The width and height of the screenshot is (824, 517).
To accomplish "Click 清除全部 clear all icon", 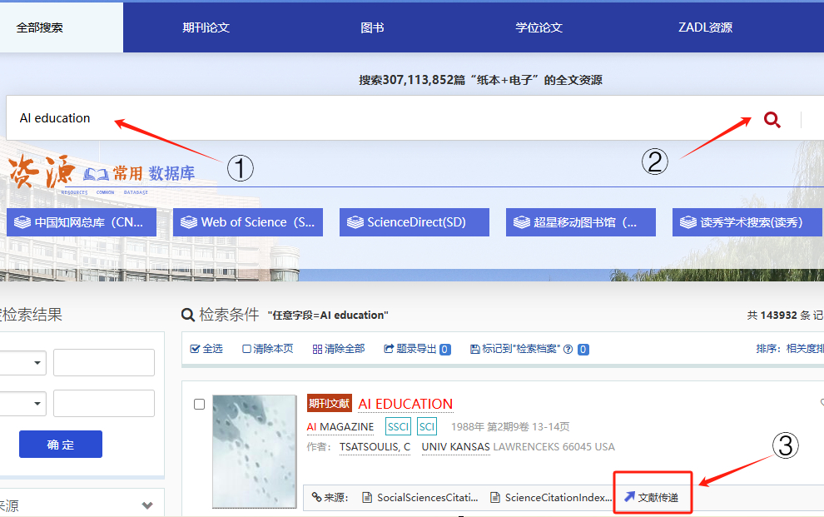I will pos(317,350).
